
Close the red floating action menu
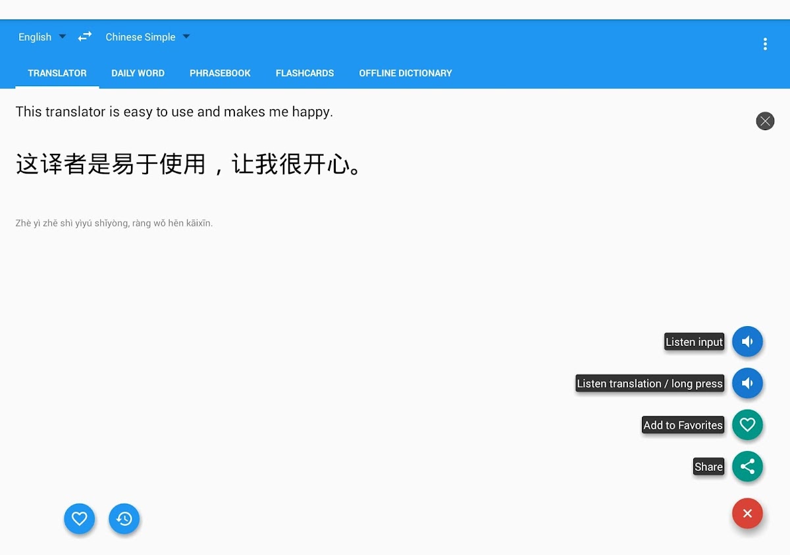coord(747,514)
